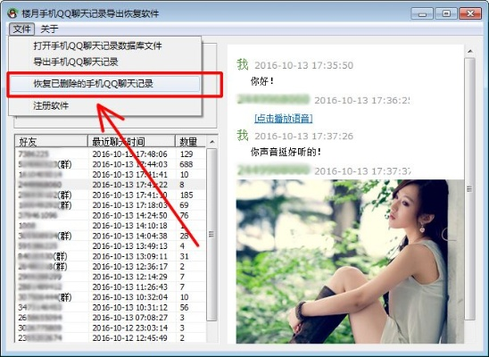Click the 点击播放语音 link
This screenshot has width=489, height=357.
[x=284, y=118]
